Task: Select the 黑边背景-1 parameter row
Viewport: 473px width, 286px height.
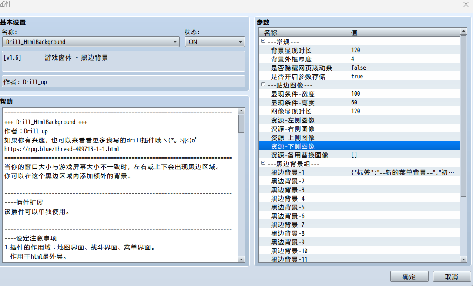Action: [359, 172]
